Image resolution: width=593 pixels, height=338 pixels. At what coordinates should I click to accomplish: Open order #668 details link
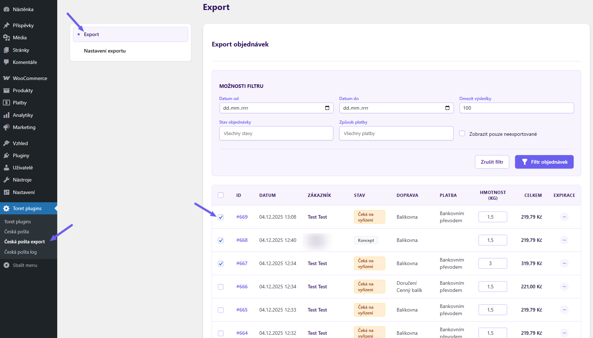tap(242, 240)
